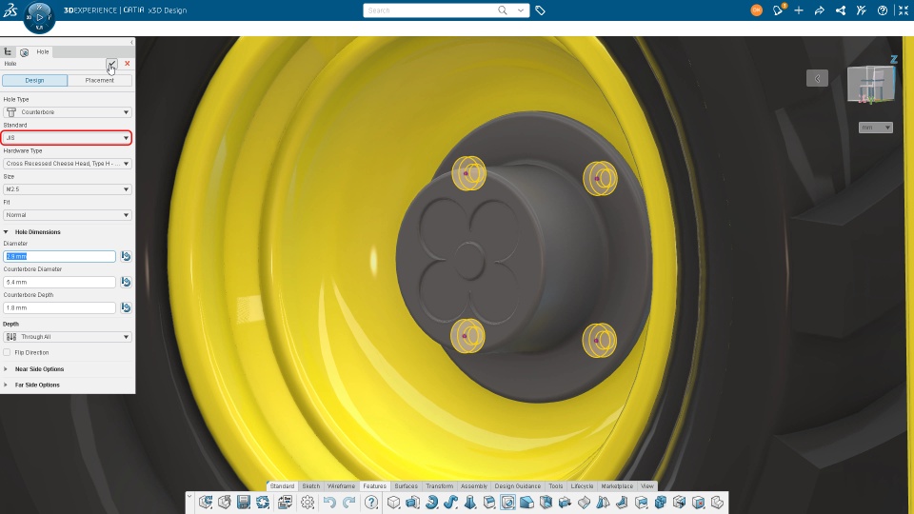Confirm the hole with the checkmark button
Image resolution: width=914 pixels, height=514 pixels.
pyautogui.click(x=111, y=64)
